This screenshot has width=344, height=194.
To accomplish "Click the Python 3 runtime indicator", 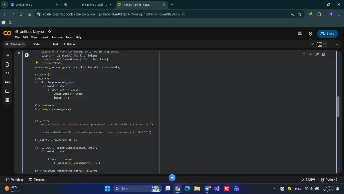I will coord(329,180).
